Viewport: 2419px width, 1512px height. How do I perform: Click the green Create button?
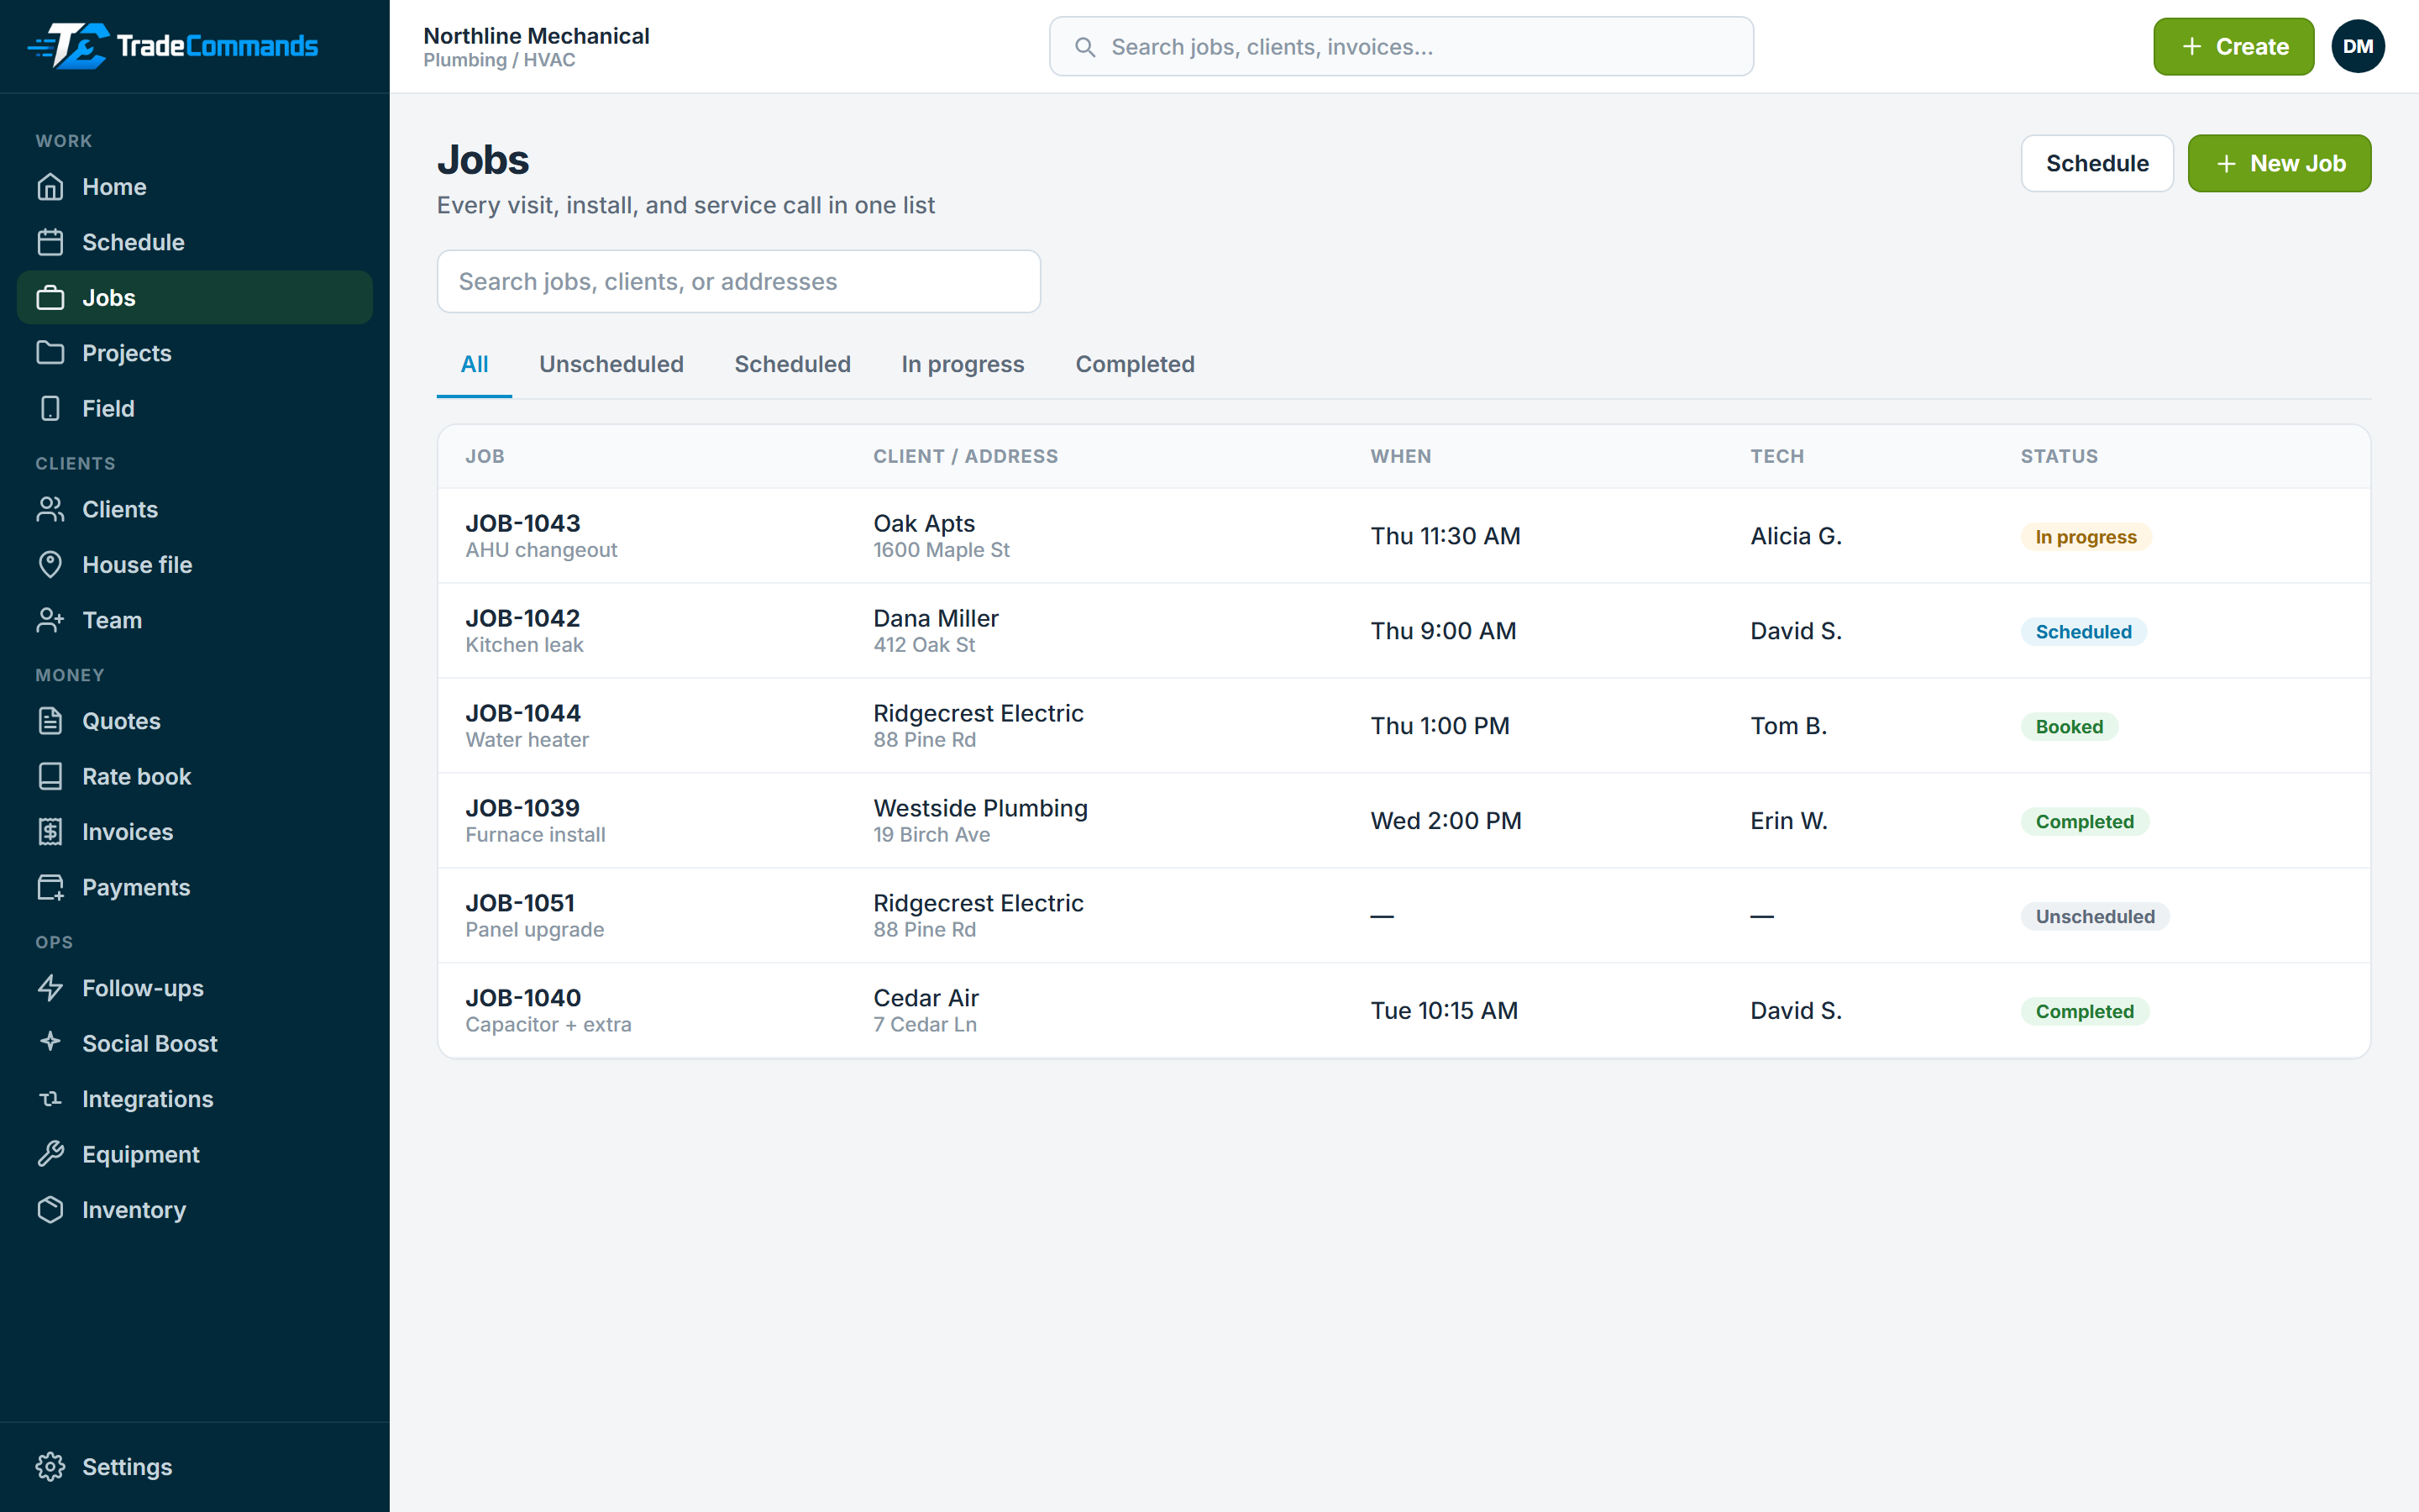point(2233,46)
